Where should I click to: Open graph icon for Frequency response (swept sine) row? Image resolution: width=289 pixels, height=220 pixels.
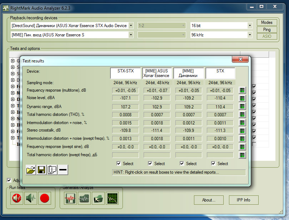(x=242, y=147)
